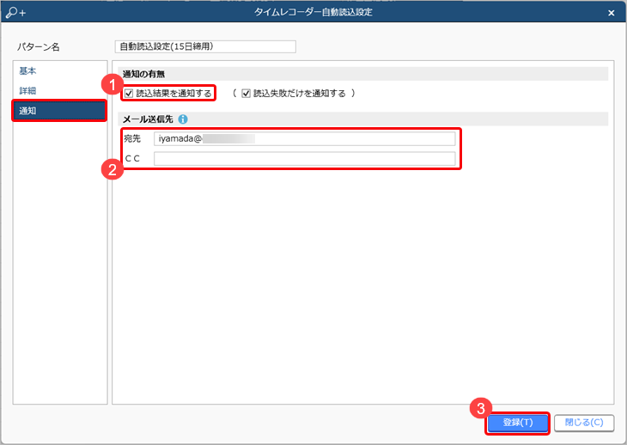This screenshot has width=627, height=445.
Task: Click the magnifier zoom icon in title bar
Action: [x=15, y=12]
